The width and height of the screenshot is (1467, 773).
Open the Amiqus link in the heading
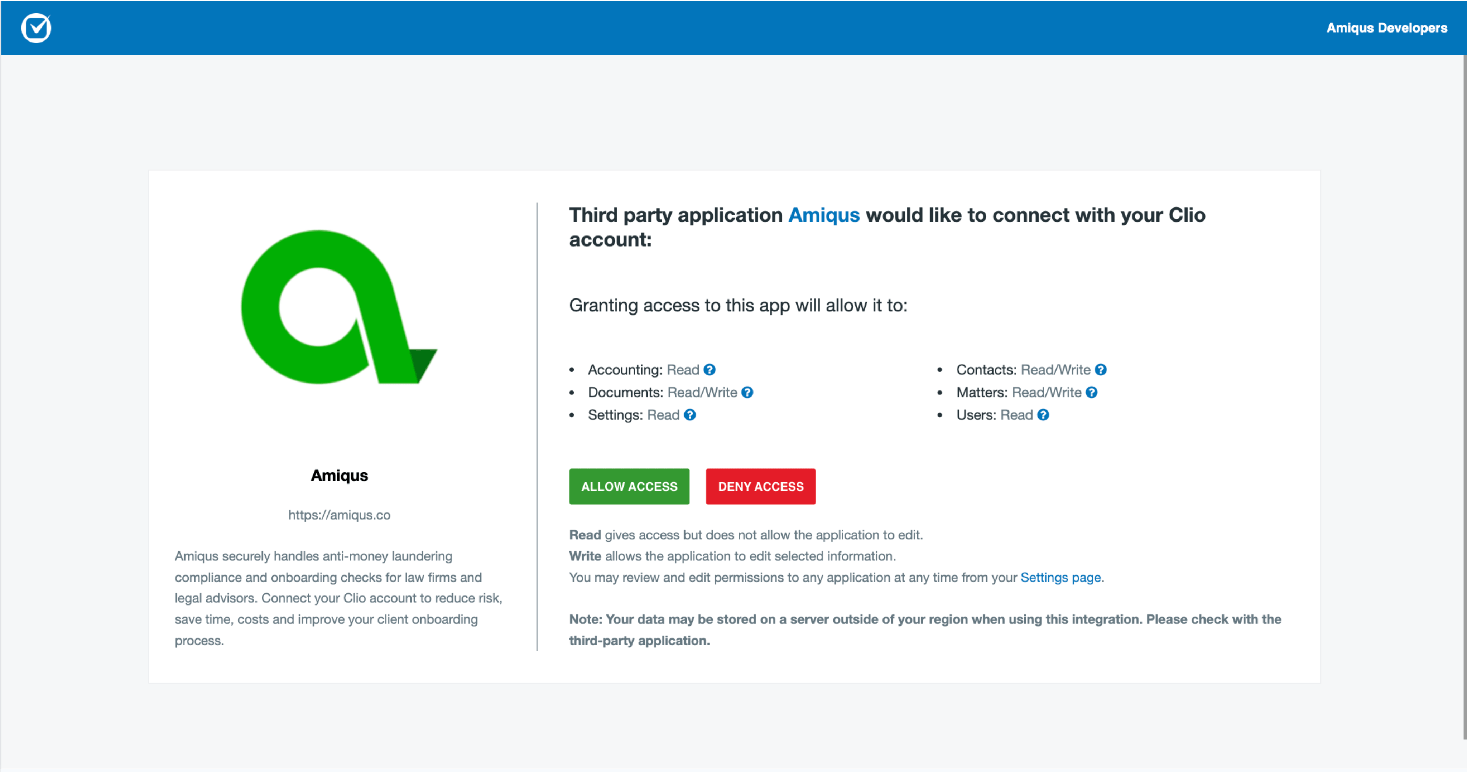pos(823,215)
